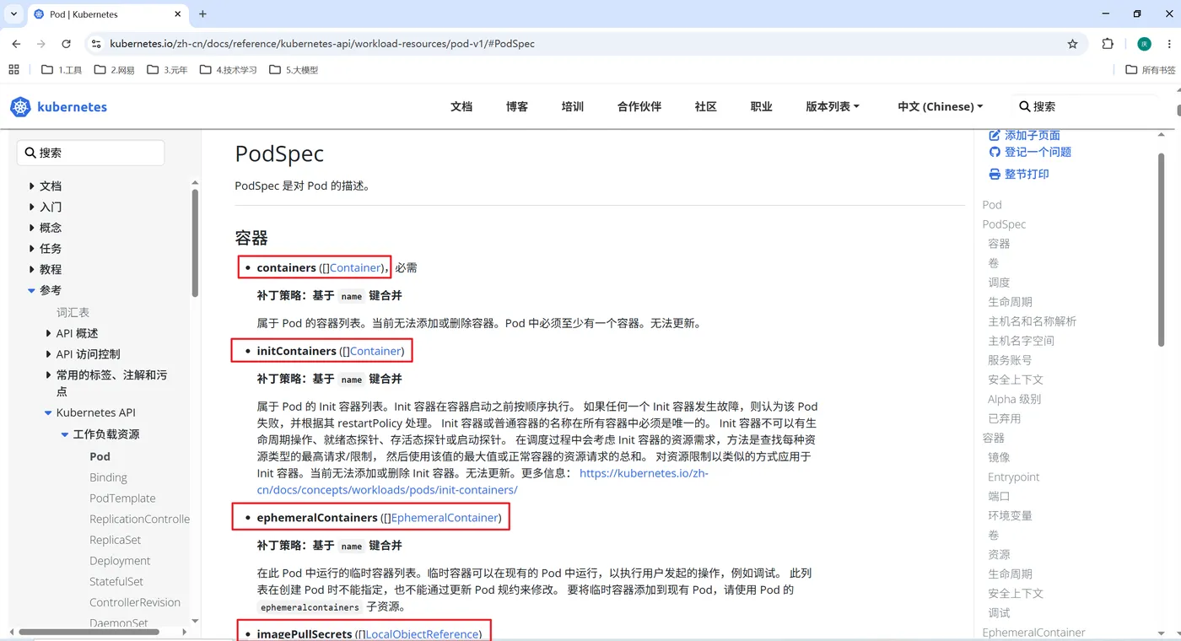Open the 1.工具 bookmark folder
The image size is (1181, 641).
[62, 70]
